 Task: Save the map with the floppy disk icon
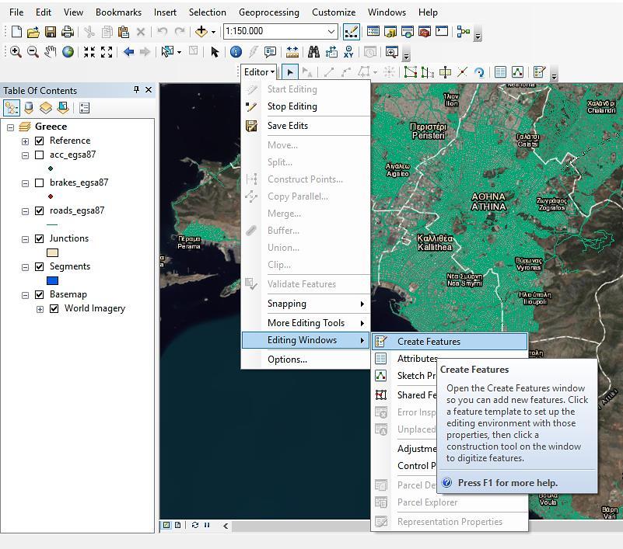(51, 31)
